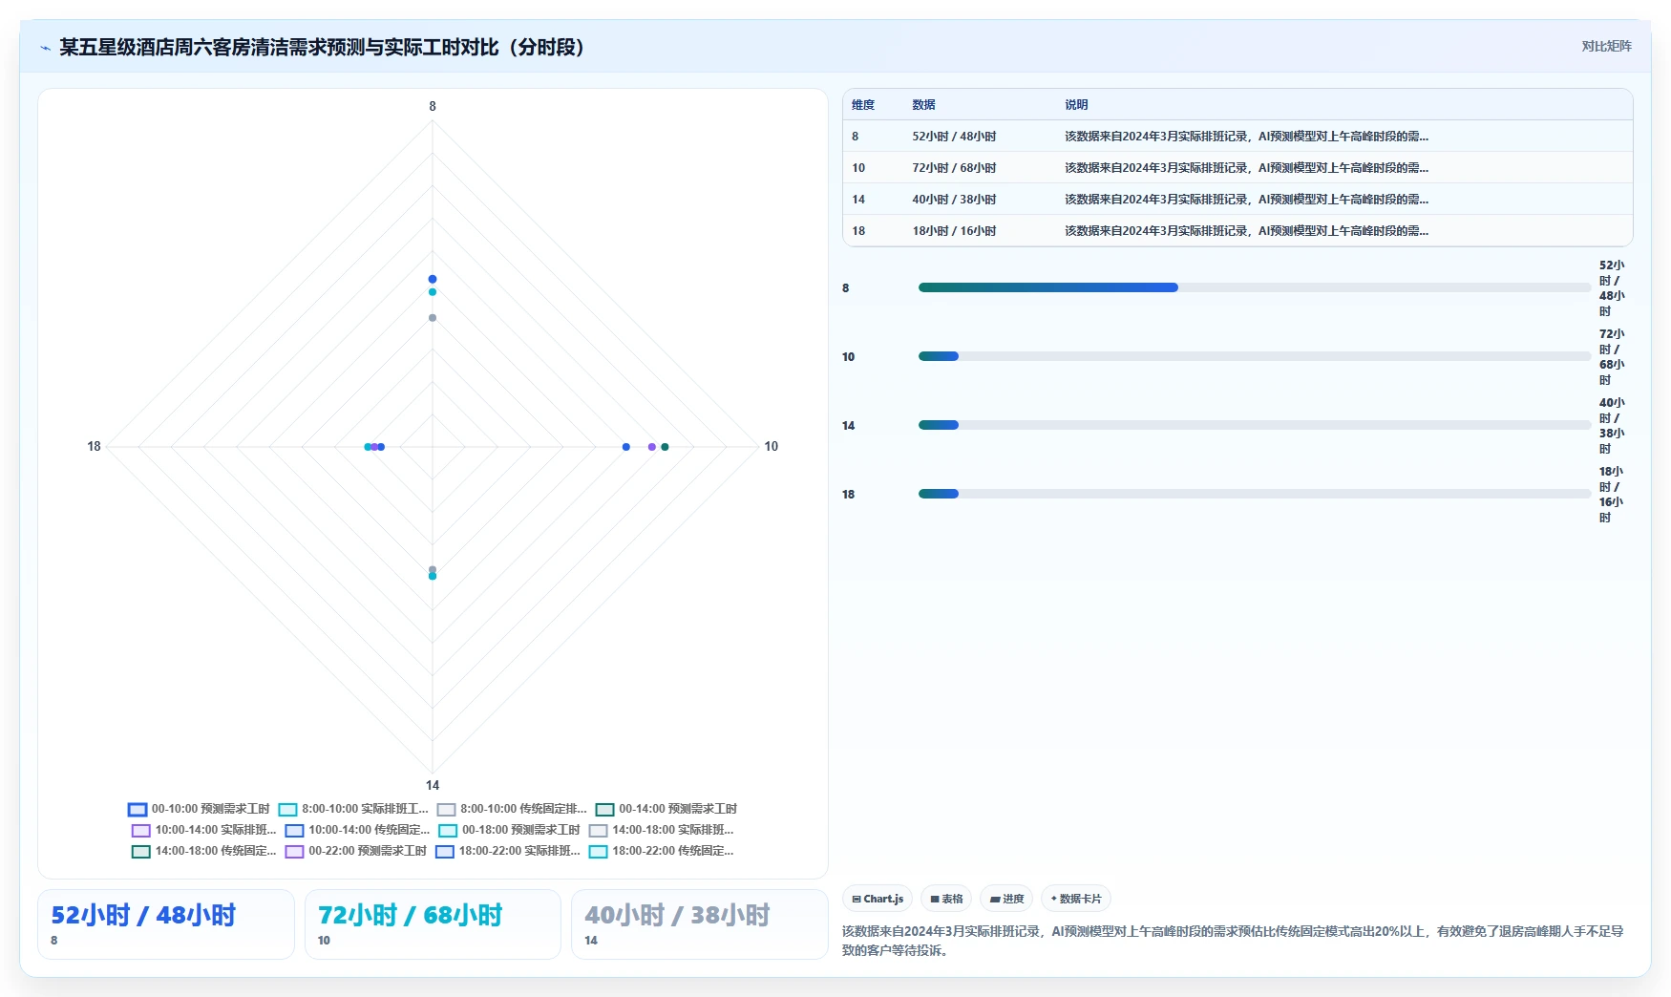Click the description text in table row 18
Image resolution: width=1671 pixels, height=997 pixels.
click(1246, 231)
